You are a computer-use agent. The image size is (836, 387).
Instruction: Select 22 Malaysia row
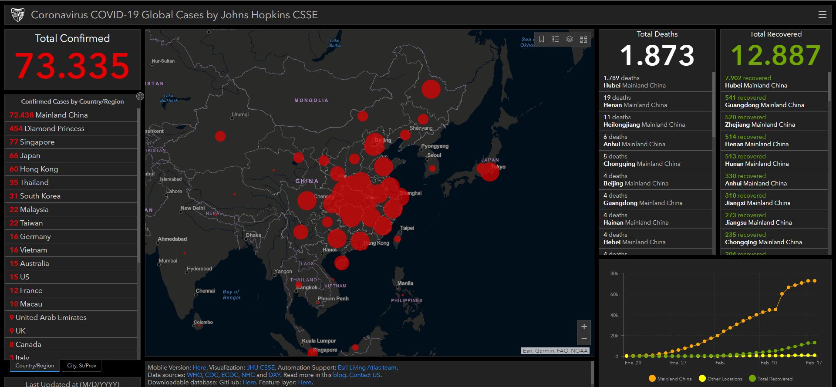[71, 209]
